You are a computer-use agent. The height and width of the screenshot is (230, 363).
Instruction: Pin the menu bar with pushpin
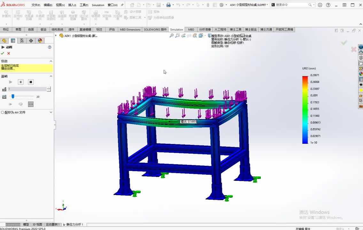(x=122, y=5)
